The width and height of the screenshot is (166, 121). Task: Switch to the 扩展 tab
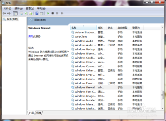coord(31,113)
